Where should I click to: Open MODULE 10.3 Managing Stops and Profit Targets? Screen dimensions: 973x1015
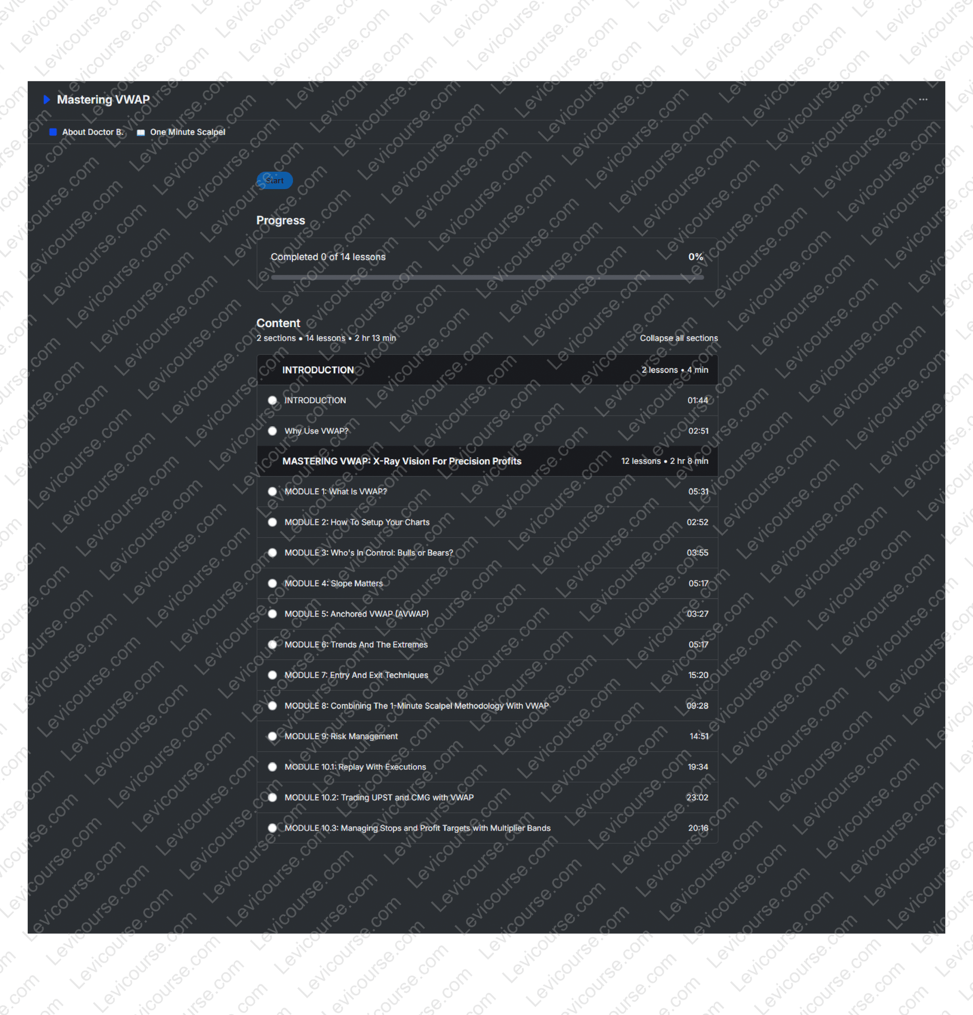click(x=417, y=827)
